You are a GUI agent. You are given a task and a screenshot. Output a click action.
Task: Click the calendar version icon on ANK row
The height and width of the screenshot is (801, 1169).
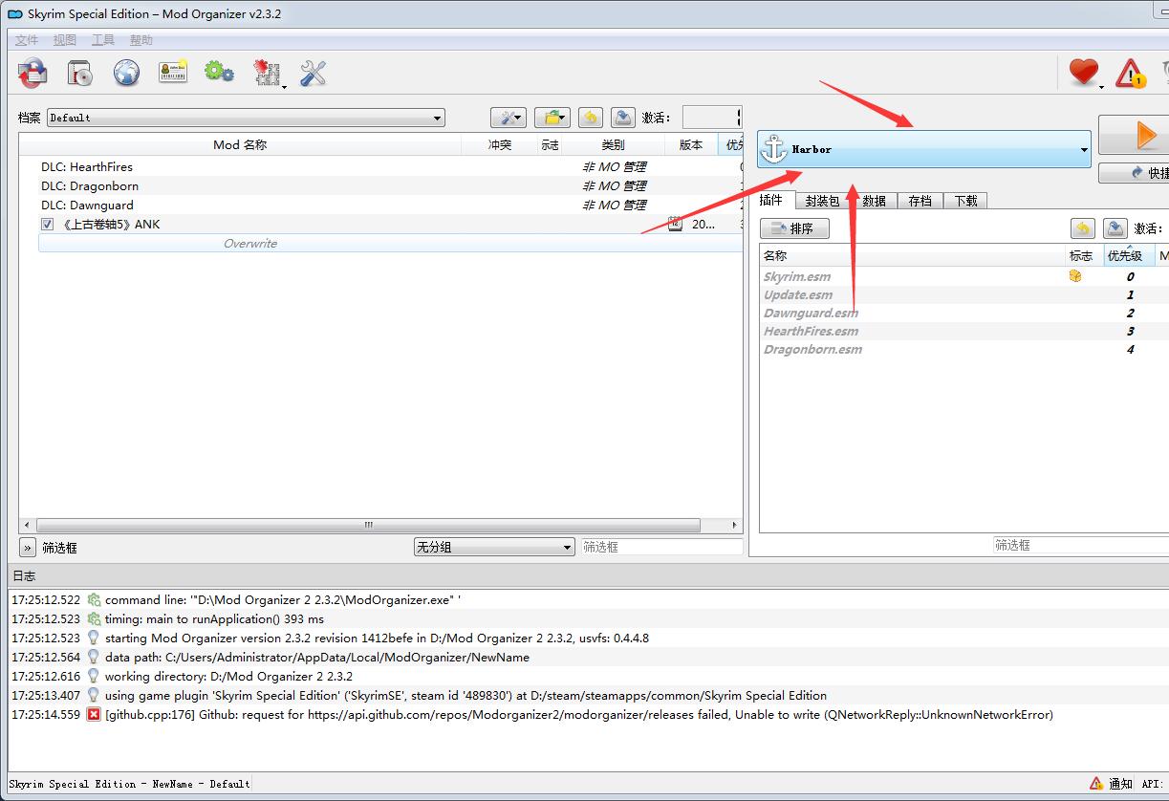coord(674,224)
